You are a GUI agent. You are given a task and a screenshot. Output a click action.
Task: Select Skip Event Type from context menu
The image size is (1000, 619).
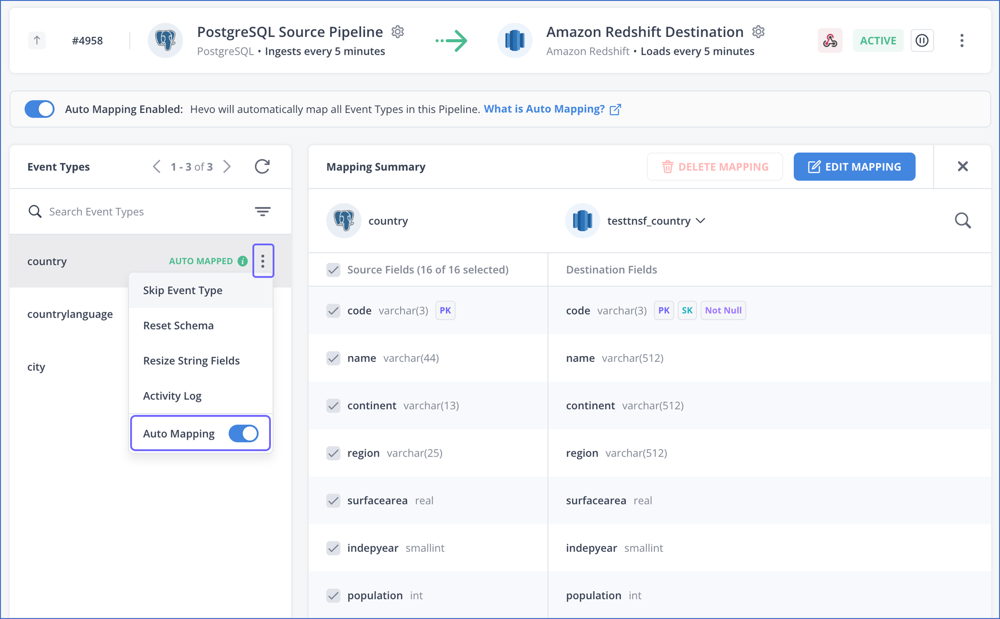pyautogui.click(x=183, y=290)
